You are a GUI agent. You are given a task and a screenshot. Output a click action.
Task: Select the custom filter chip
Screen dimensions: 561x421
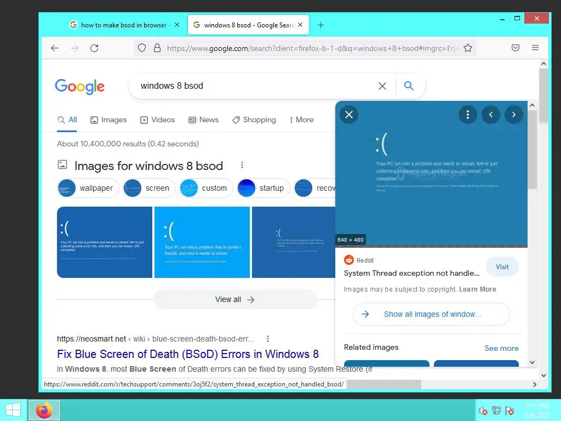206,188
